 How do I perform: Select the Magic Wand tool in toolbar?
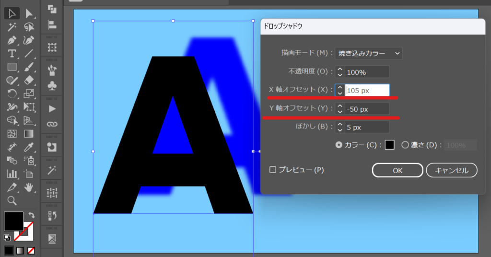coord(12,27)
